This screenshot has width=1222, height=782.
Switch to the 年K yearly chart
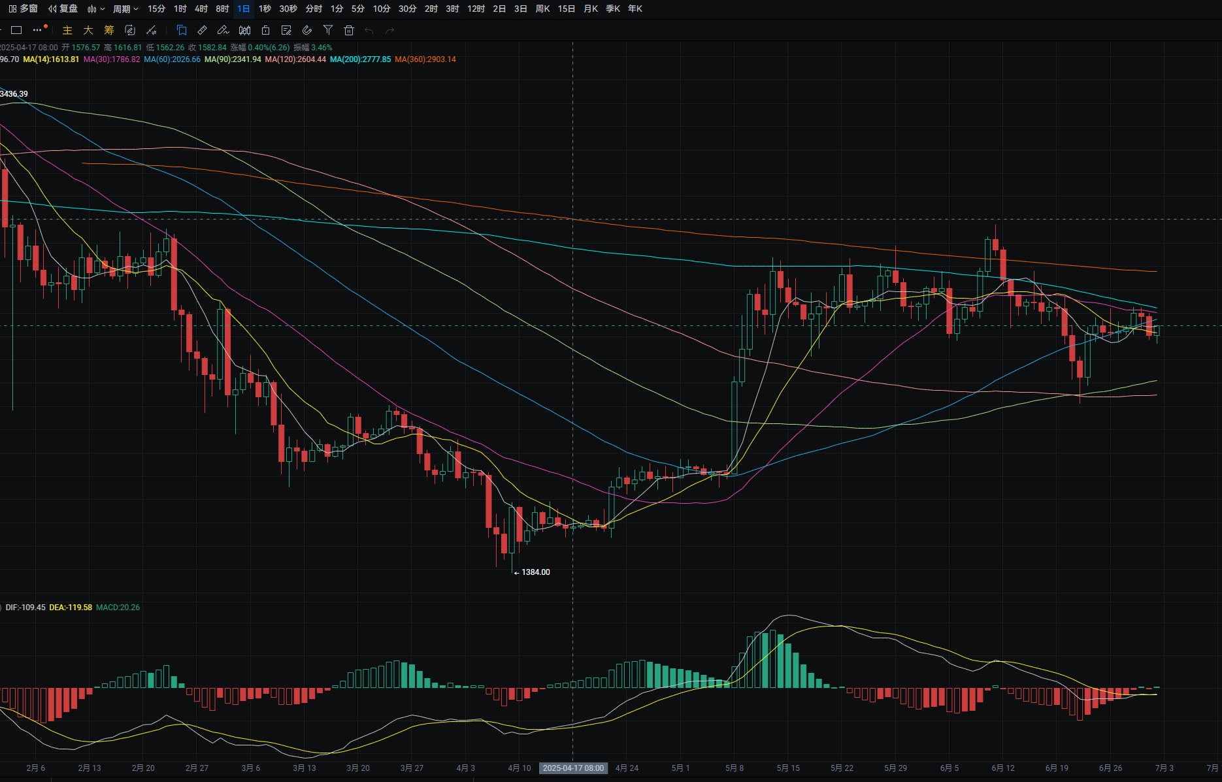(x=635, y=8)
